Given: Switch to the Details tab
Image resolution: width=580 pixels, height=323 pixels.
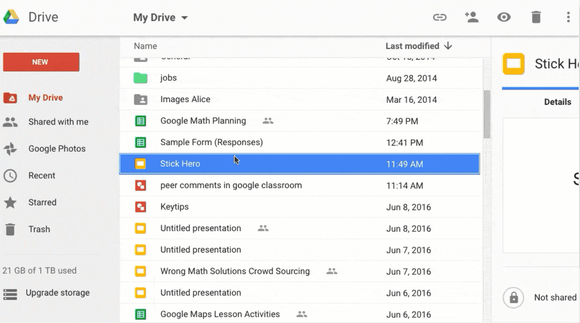Looking at the screenshot, I should (x=558, y=102).
